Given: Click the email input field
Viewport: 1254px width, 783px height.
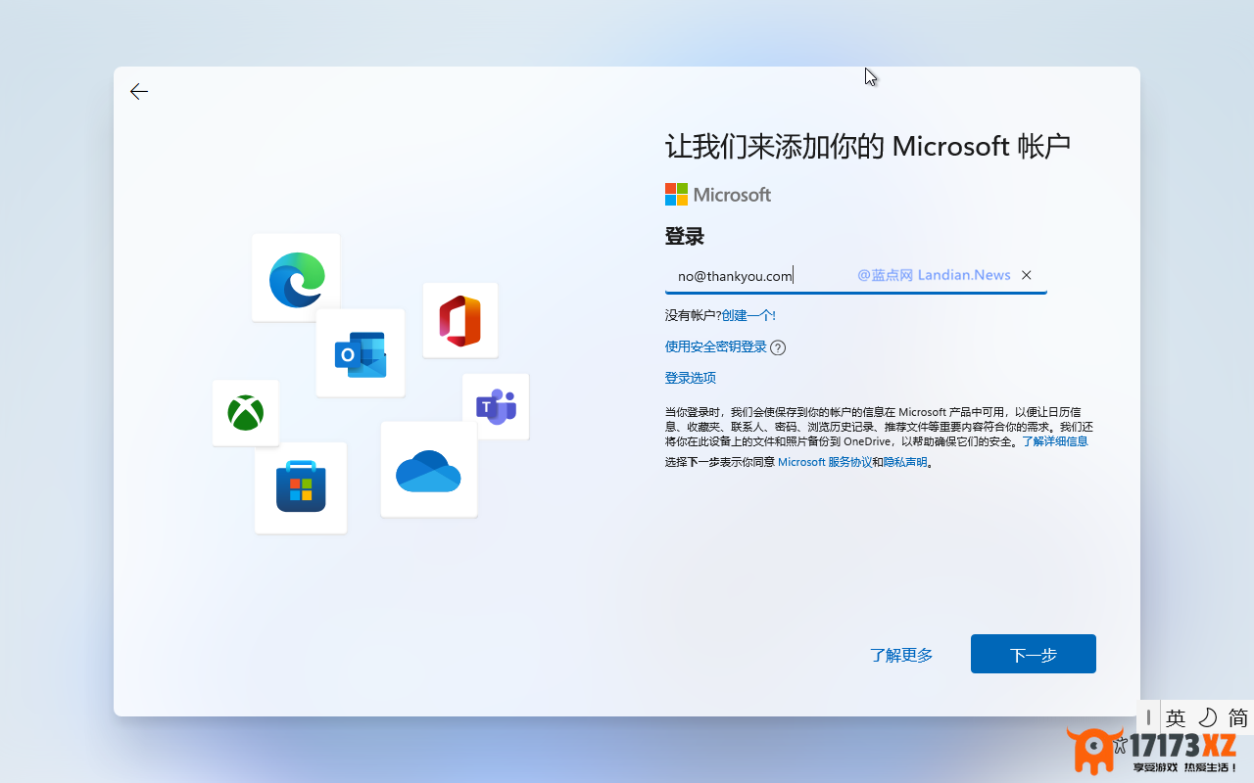Looking at the screenshot, I should 855,276.
